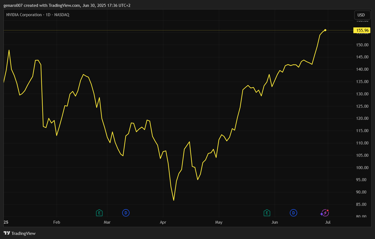Click the Feb label on the time axis
375x239 pixels.
point(57,222)
